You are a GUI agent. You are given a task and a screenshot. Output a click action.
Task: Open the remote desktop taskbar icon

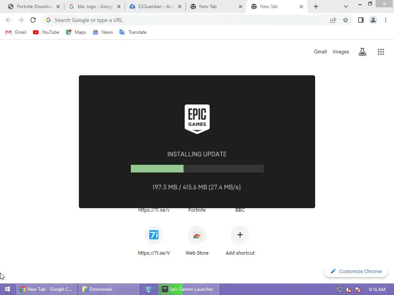tap(149, 289)
